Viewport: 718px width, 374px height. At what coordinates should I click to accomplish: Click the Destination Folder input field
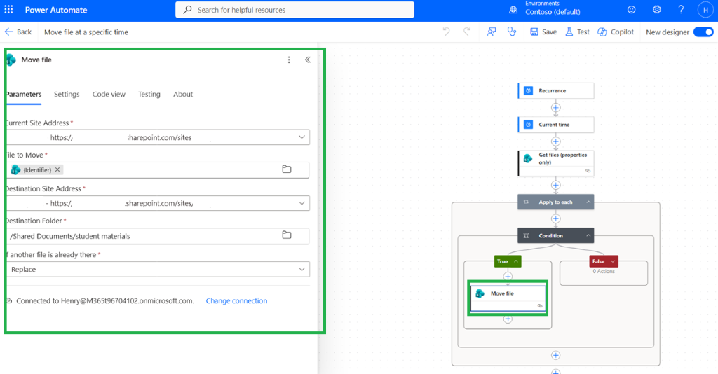pos(158,236)
